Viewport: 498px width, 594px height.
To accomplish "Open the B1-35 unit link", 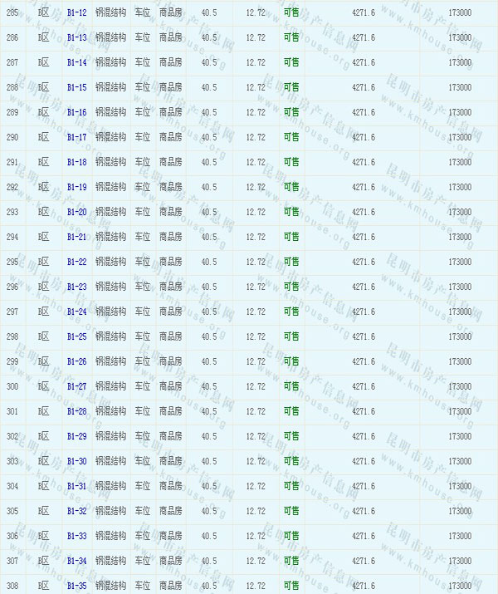I will 76,586.
